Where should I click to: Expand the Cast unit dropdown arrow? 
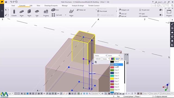tap(66, 15)
